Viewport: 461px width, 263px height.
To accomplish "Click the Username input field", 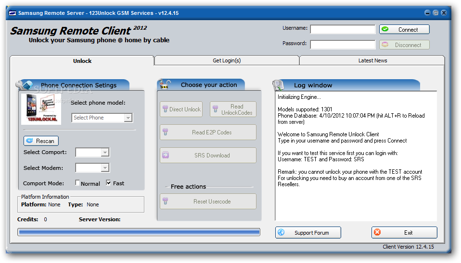I will click(343, 29).
